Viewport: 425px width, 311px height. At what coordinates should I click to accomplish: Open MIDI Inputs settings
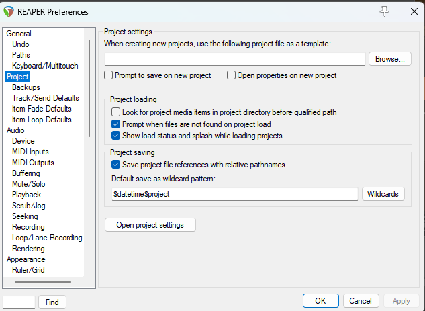click(x=30, y=152)
